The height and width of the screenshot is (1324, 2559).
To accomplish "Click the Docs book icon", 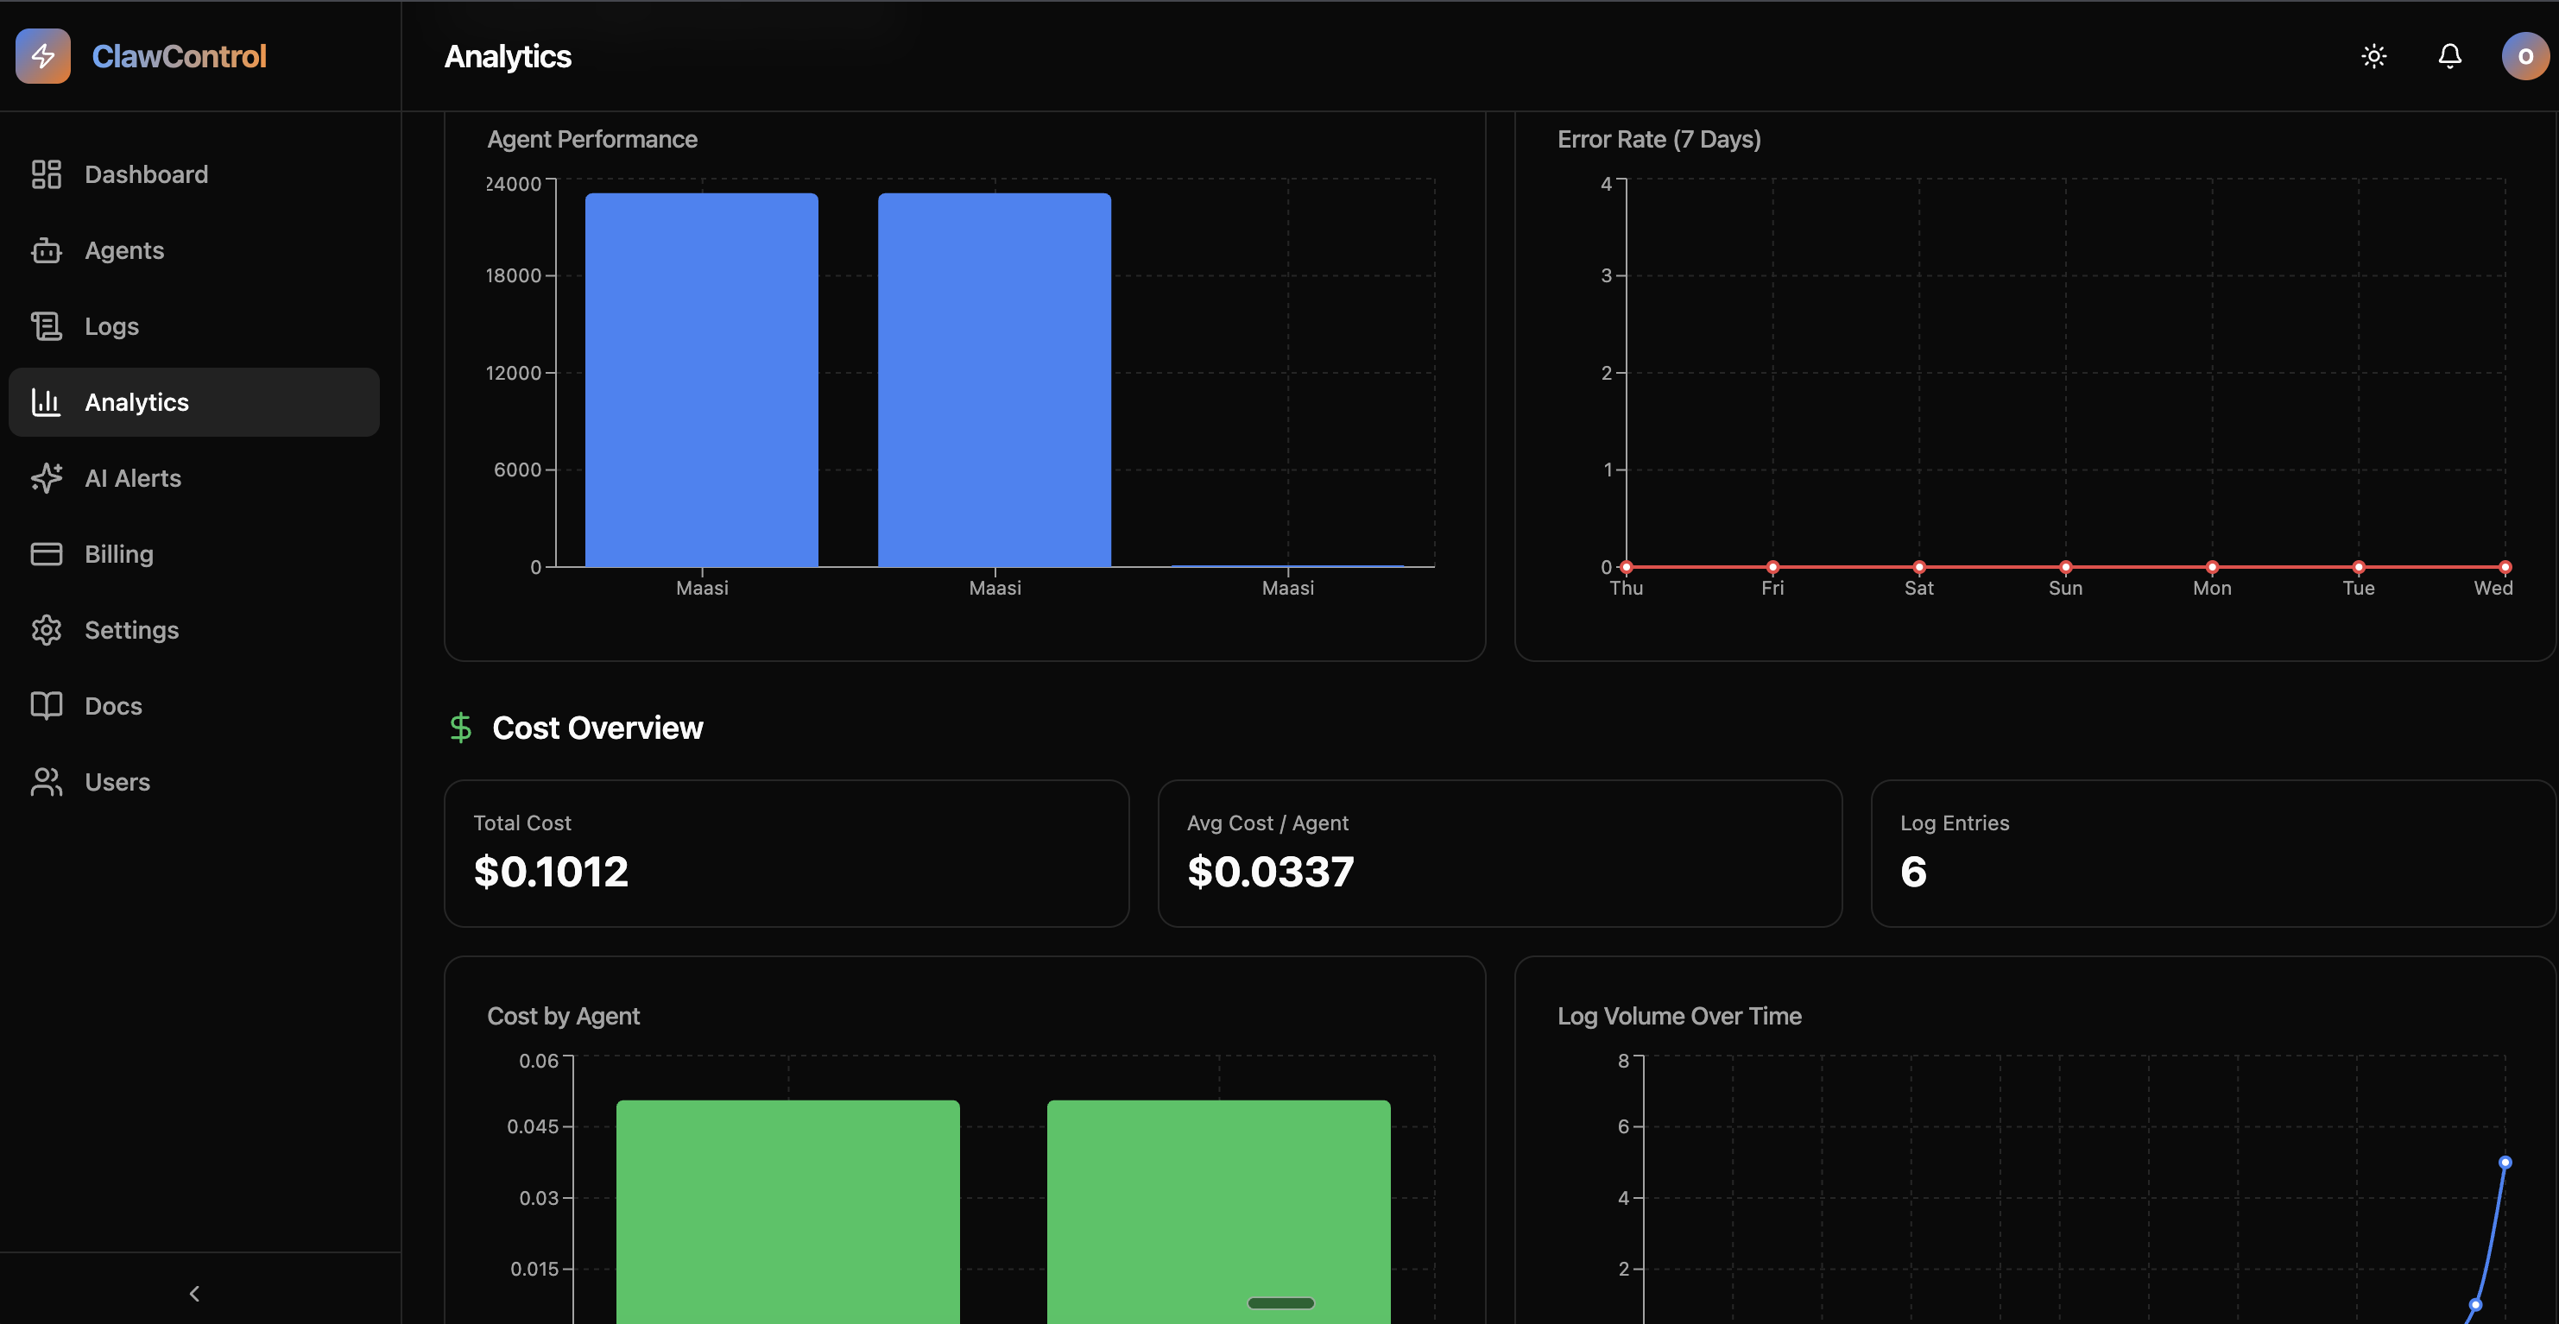I will pos(46,706).
